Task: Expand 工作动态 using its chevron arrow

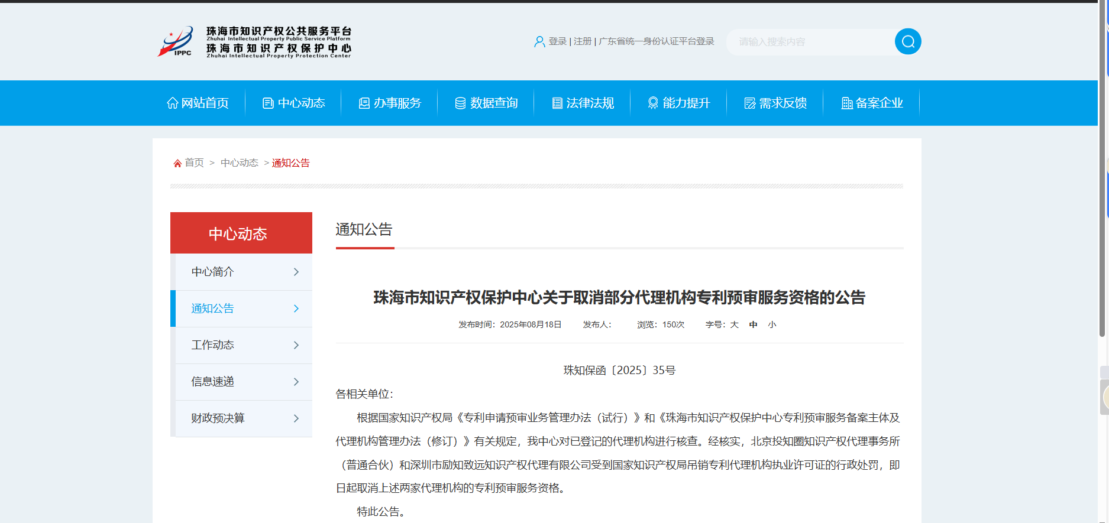Action: tap(296, 345)
